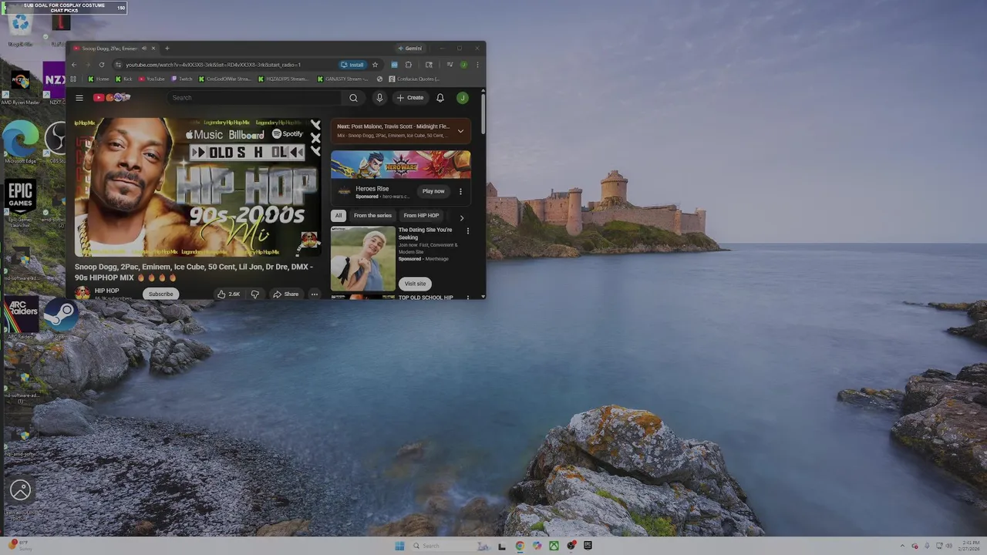
Task: Open Chrome extensions puzzle icon
Action: coord(409,65)
